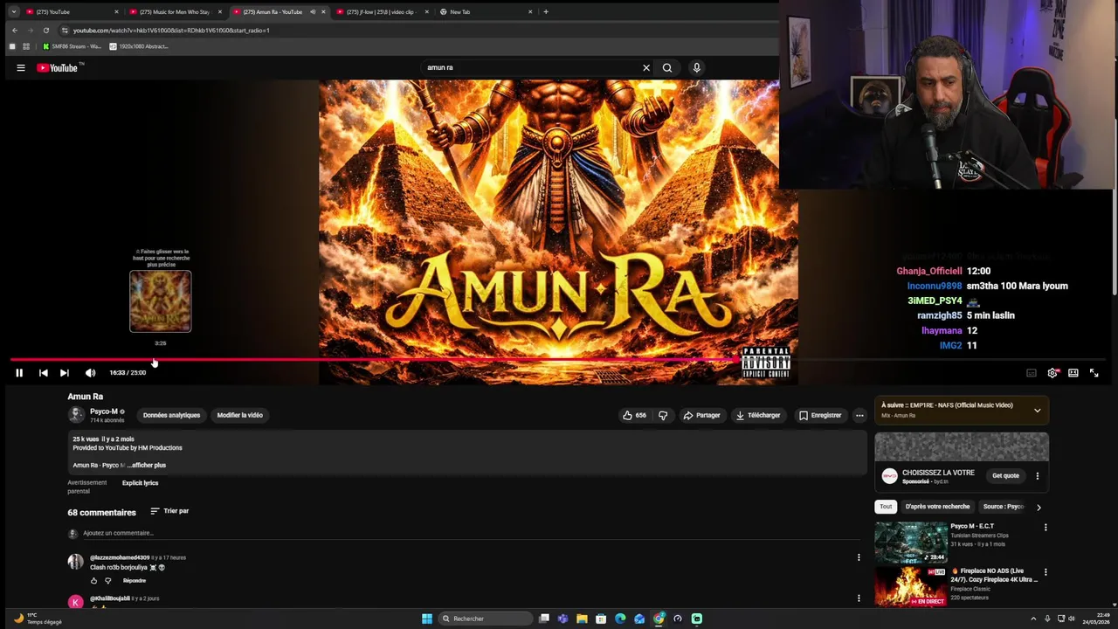The height and width of the screenshot is (629, 1118).
Task: Open File Explorer from the taskbar
Action: [582, 619]
